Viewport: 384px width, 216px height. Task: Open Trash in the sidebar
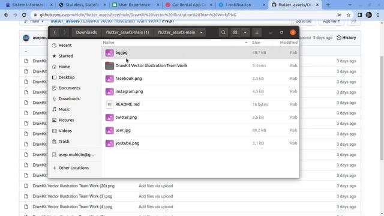(74, 142)
